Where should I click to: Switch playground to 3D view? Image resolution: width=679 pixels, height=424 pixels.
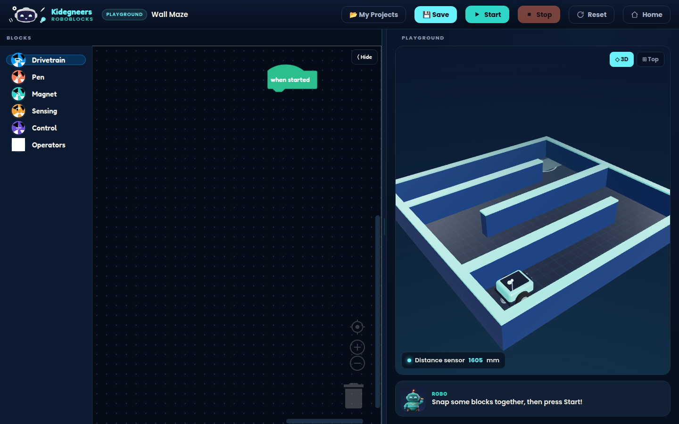tap(621, 59)
